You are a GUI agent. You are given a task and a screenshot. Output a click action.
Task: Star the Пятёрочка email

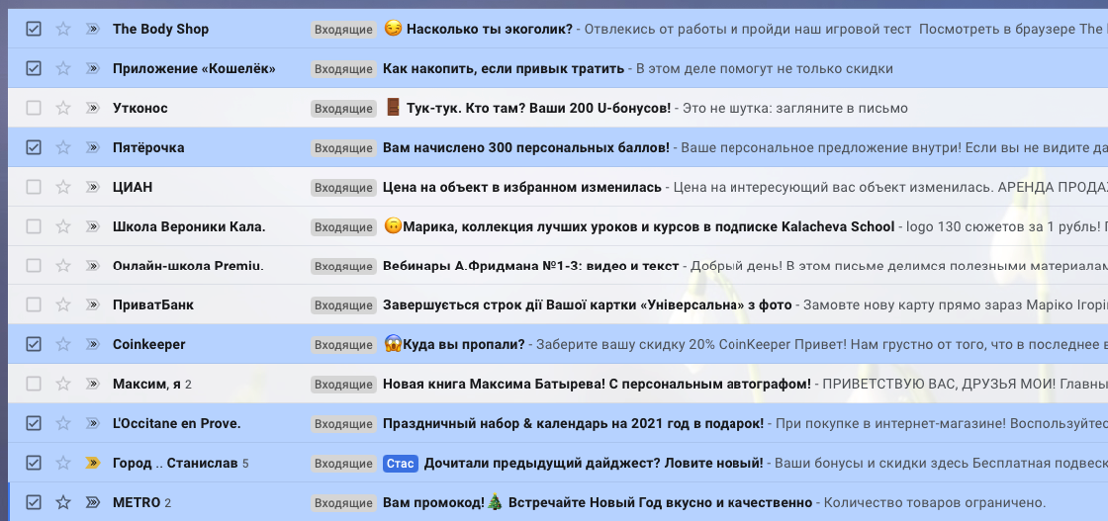point(63,147)
